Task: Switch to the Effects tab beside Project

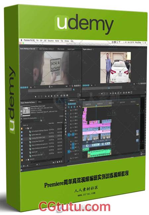Action: (40, 102)
